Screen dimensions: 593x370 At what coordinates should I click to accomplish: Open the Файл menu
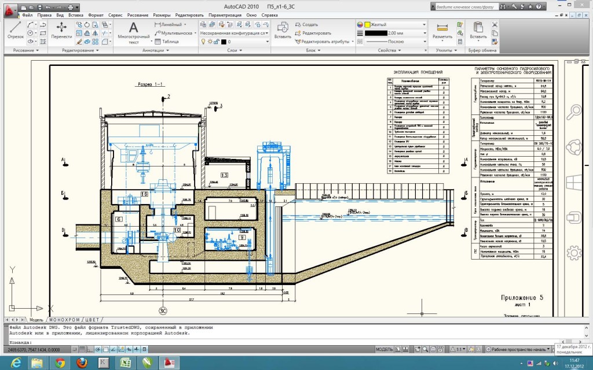tap(27, 16)
